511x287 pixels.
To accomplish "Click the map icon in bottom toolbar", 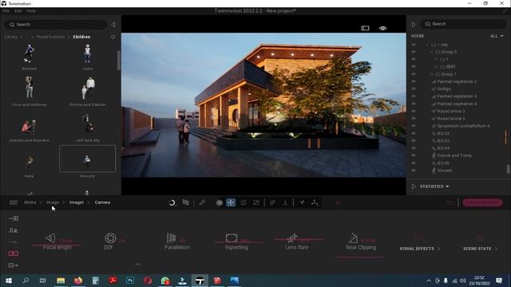I will click(x=186, y=202).
